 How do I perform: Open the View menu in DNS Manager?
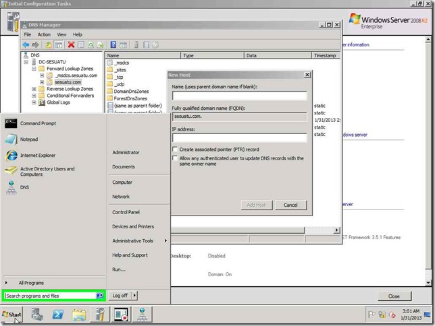click(x=61, y=34)
